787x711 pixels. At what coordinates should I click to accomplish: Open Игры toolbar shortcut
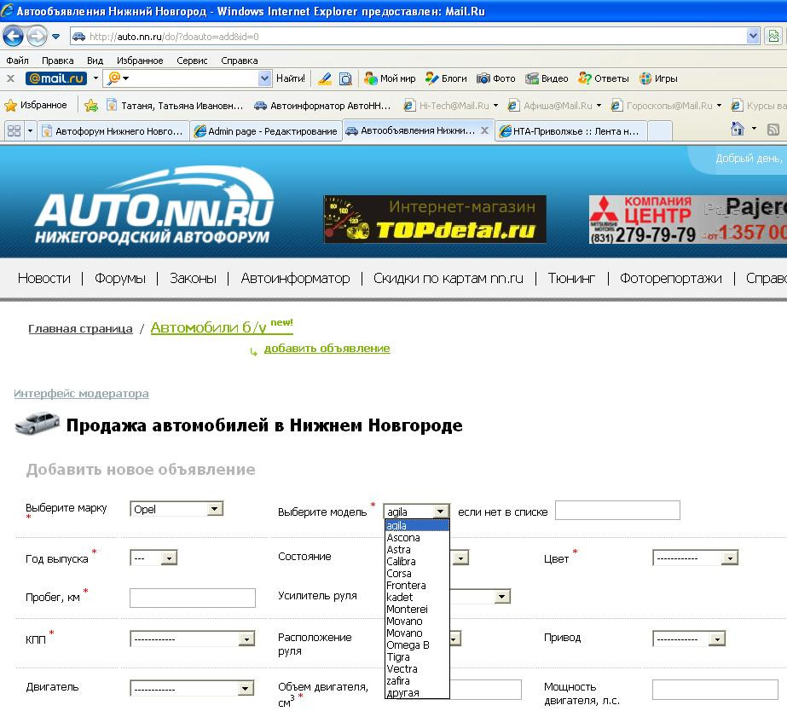pos(658,78)
